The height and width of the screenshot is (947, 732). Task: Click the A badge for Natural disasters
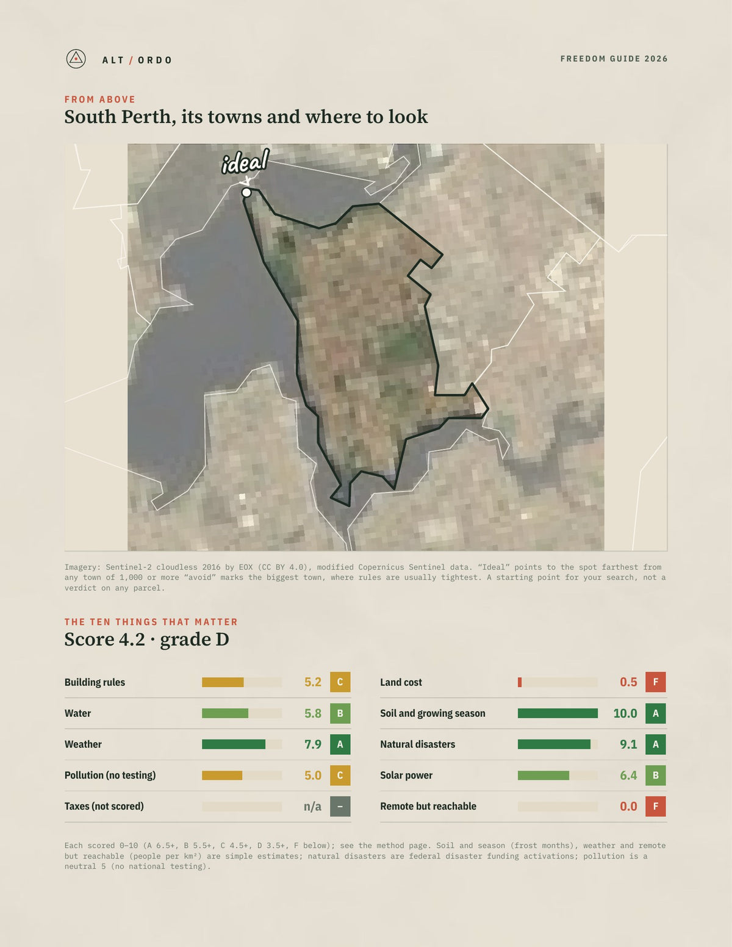(x=656, y=744)
